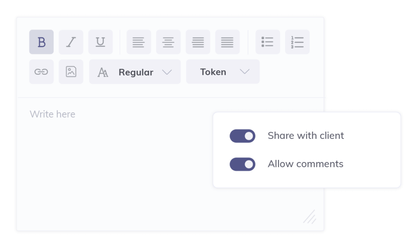The width and height of the screenshot is (413, 248).
Task: Align text to the right
Action: coord(198,42)
